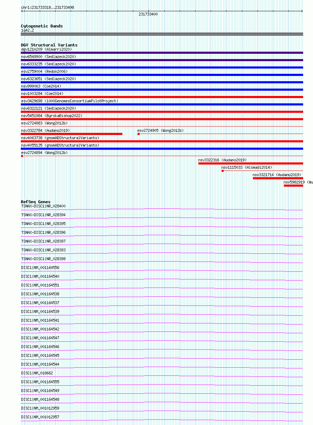Open transcript DISC1|NM_001164537
This screenshot has height=425, width=313.
40,303
